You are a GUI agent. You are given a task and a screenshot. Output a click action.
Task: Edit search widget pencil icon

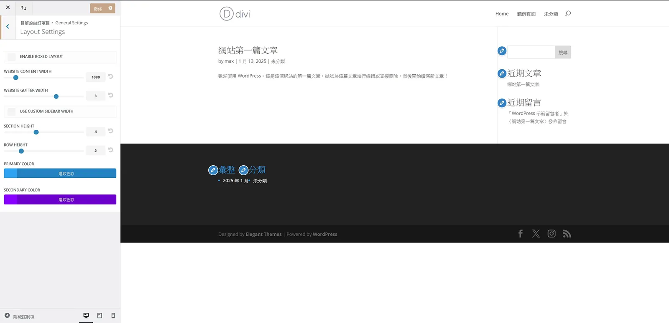(x=502, y=51)
